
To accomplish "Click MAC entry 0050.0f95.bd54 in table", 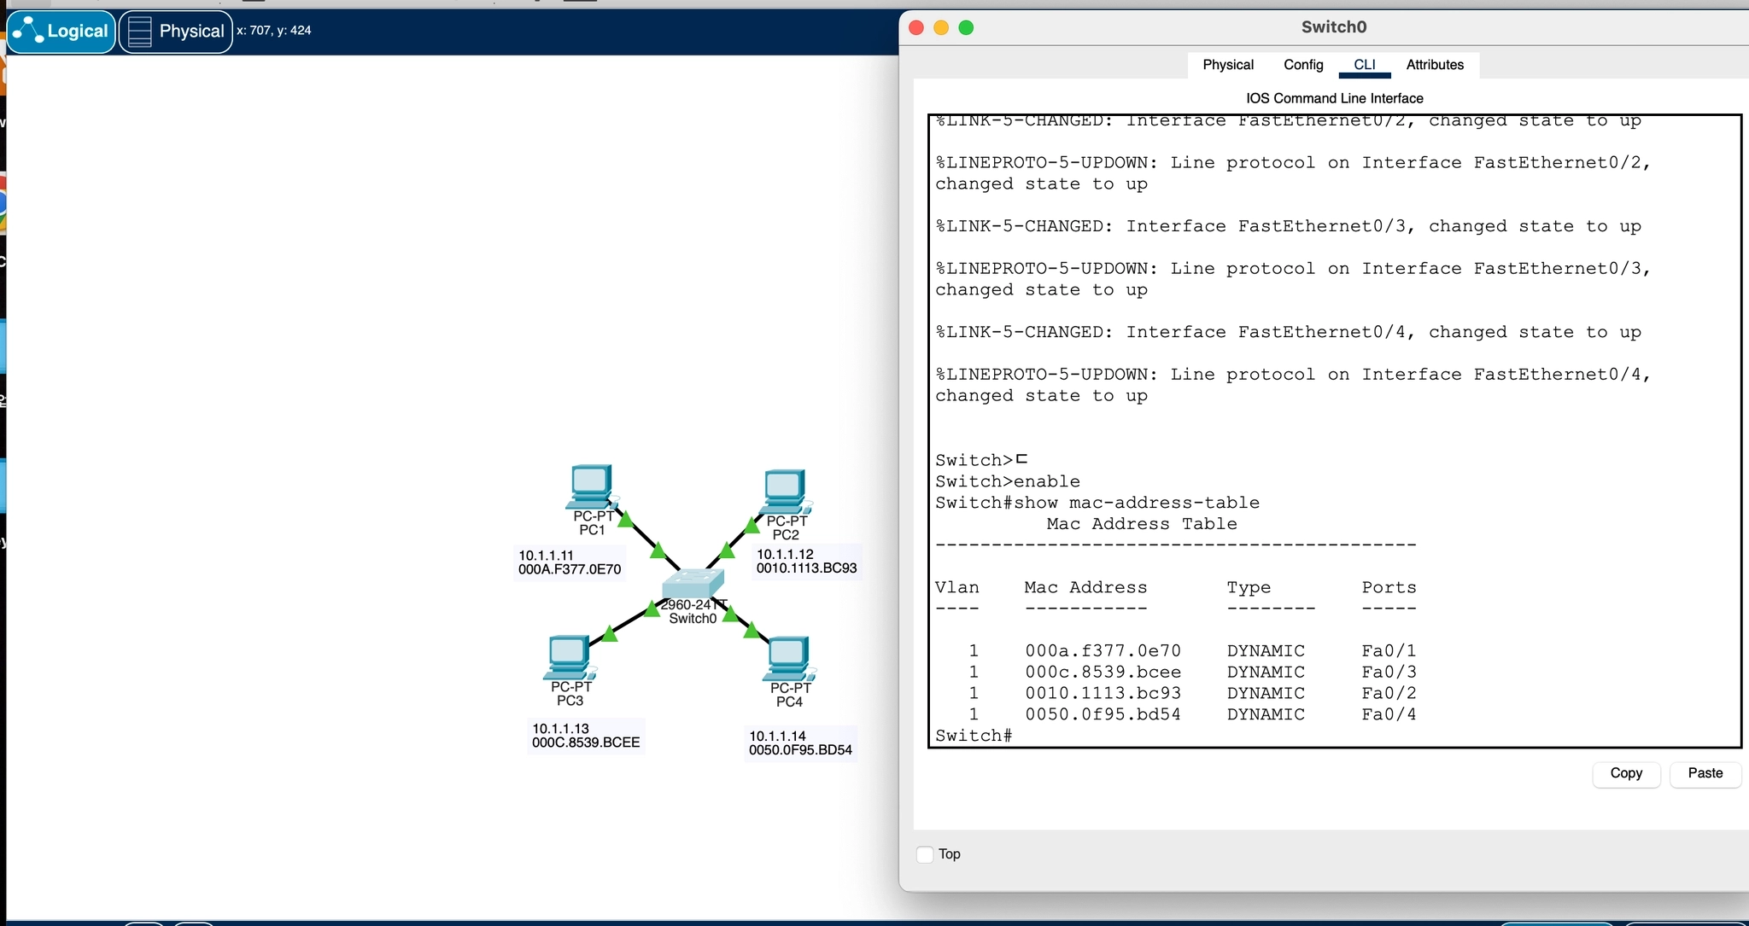I will point(1103,714).
